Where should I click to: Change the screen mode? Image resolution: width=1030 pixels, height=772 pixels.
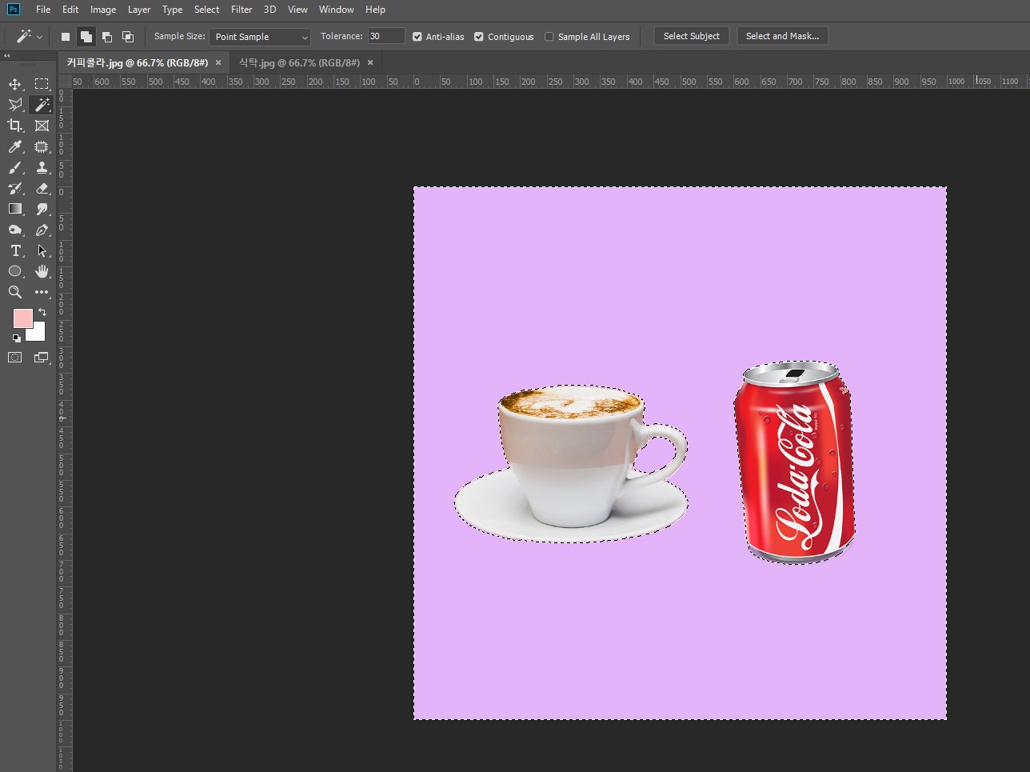(42, 358)
